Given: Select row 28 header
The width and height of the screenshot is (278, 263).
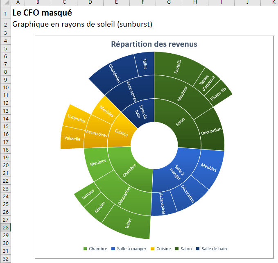Looking at the screenshot, I should click(x=5, y=227).
